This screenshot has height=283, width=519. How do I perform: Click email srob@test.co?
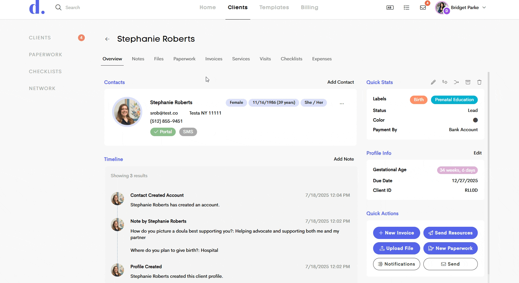tap(164, 113)
